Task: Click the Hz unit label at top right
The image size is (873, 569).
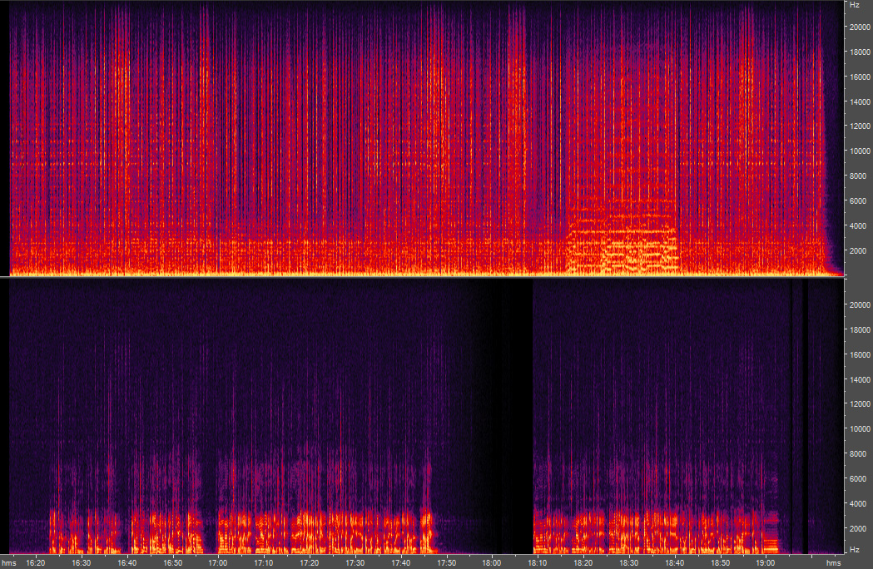Action: [x=854, y=5]
